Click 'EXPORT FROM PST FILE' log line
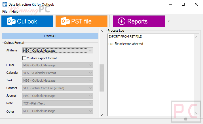 [125, 36]
